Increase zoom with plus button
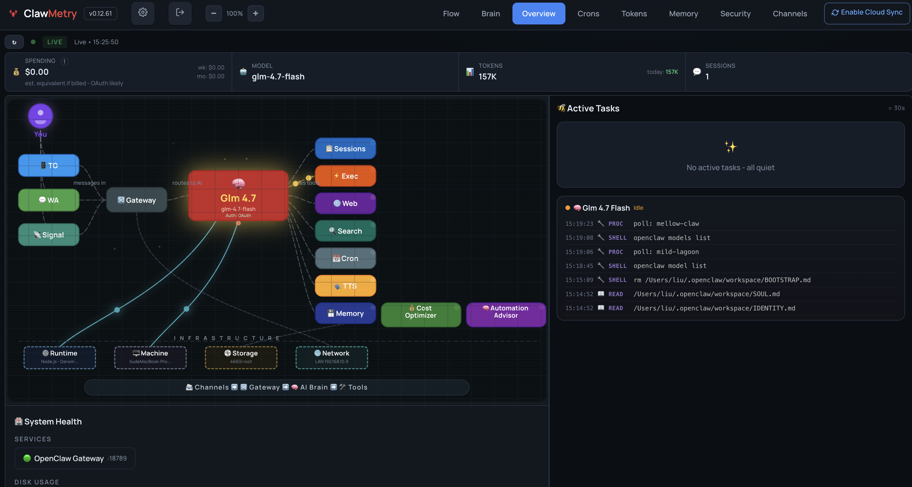 (255, 13)
